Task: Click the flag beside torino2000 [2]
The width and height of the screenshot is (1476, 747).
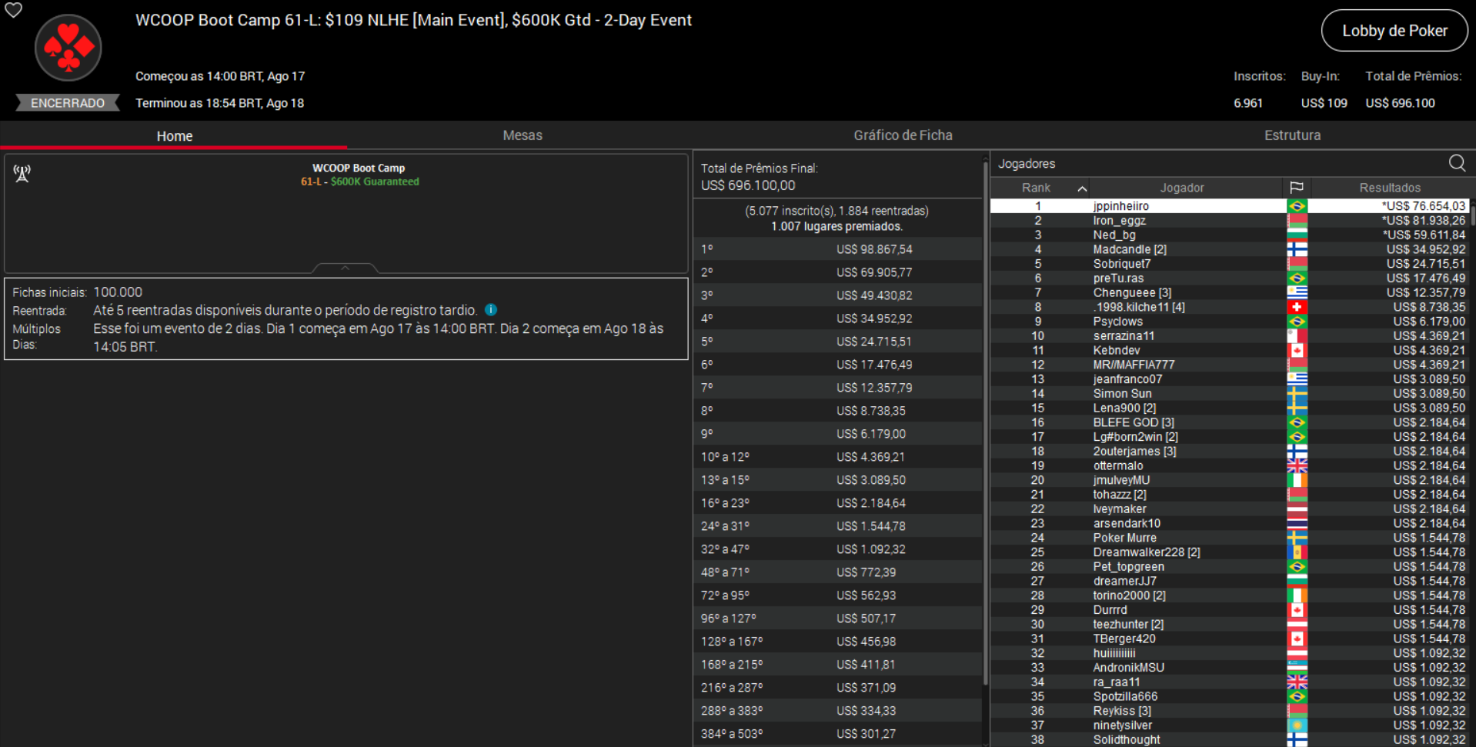Action: (x=1297, y=595)
